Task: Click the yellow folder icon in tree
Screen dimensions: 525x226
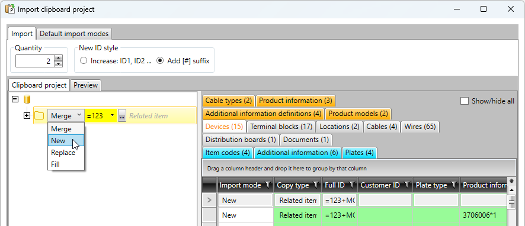Action: [40, 116]
